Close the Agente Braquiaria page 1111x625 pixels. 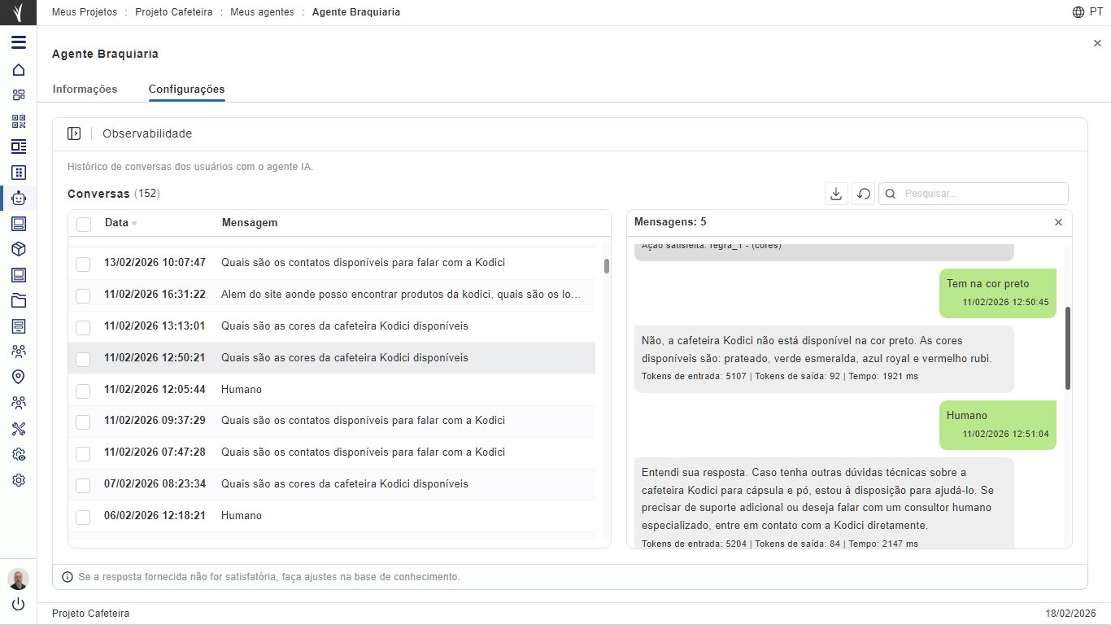point(1097,43)
